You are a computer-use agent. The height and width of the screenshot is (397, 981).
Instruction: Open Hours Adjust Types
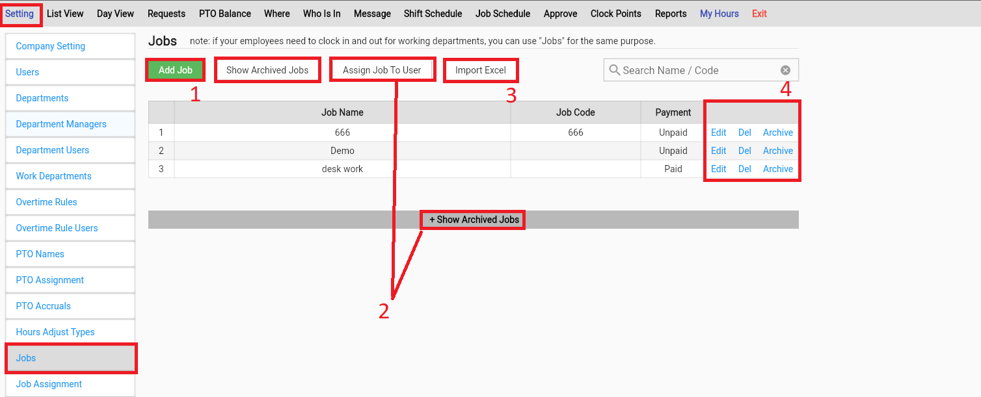tap(70, 332)
